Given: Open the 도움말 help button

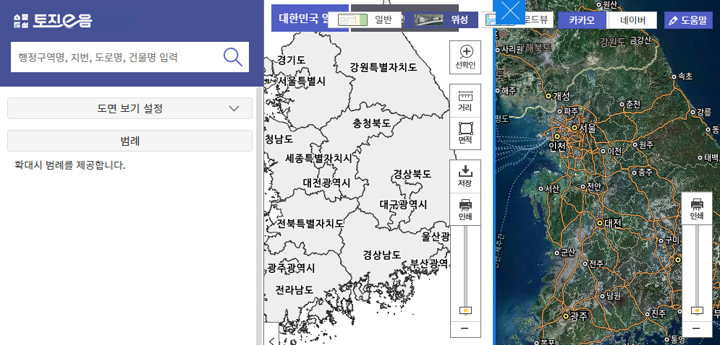Looking at the screenshot, I should click(687, 20).
